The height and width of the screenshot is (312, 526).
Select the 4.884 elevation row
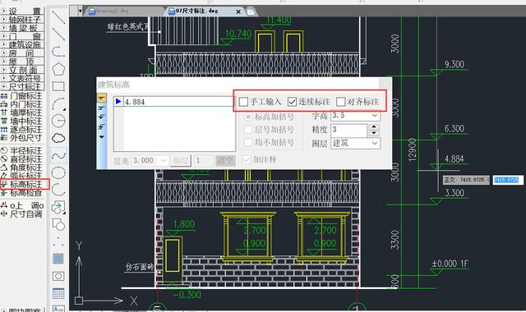(x=174, y=102)
